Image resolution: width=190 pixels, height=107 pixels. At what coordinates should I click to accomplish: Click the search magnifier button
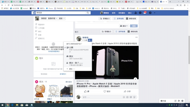tap(88, 13)
